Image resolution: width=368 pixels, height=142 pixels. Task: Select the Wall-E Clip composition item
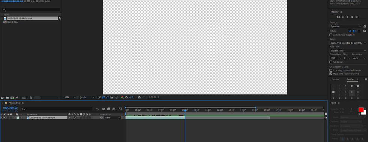pyautogui.click(x=12, y=22)
